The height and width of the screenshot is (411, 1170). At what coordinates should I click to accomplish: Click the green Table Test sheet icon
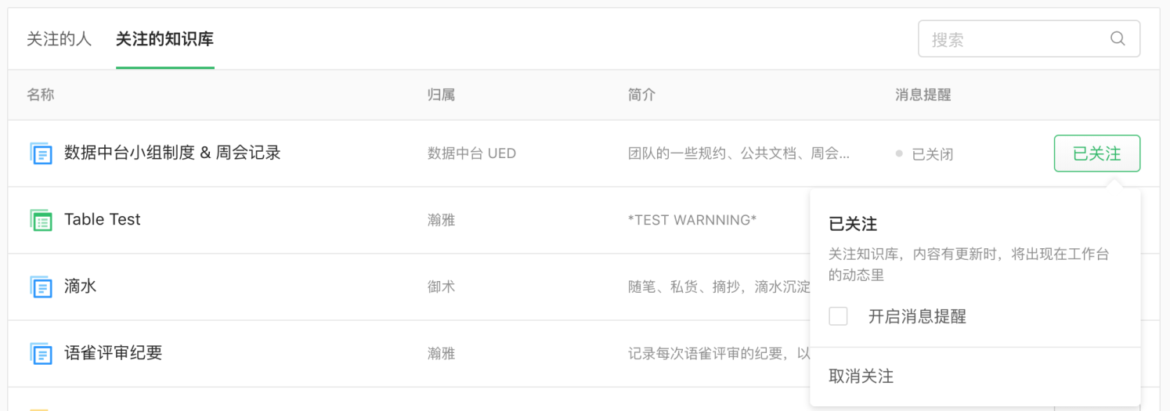point(41,220)
